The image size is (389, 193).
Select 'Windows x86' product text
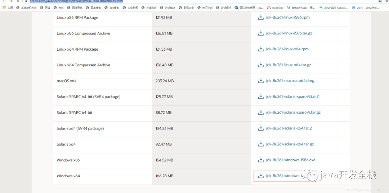tap(68, 160)
